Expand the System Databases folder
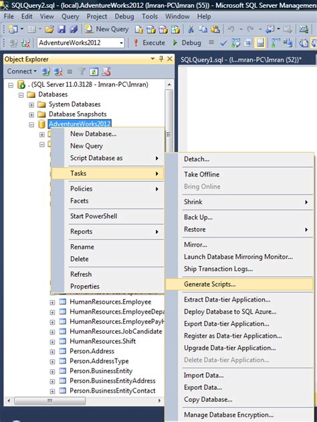 click(31, 105)
